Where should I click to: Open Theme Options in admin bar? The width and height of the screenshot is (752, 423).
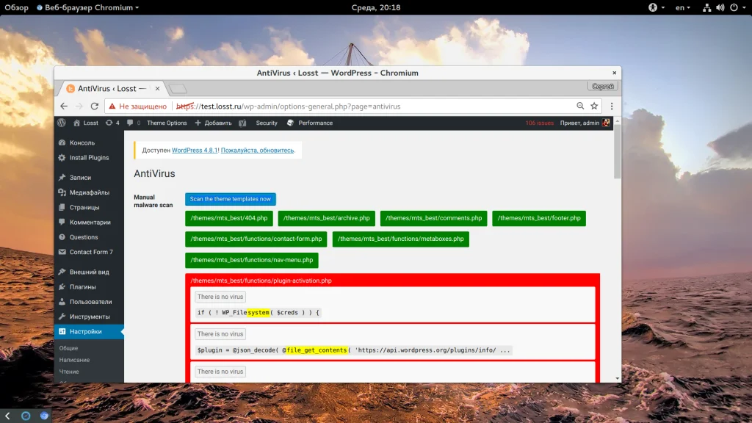point(167,123)
